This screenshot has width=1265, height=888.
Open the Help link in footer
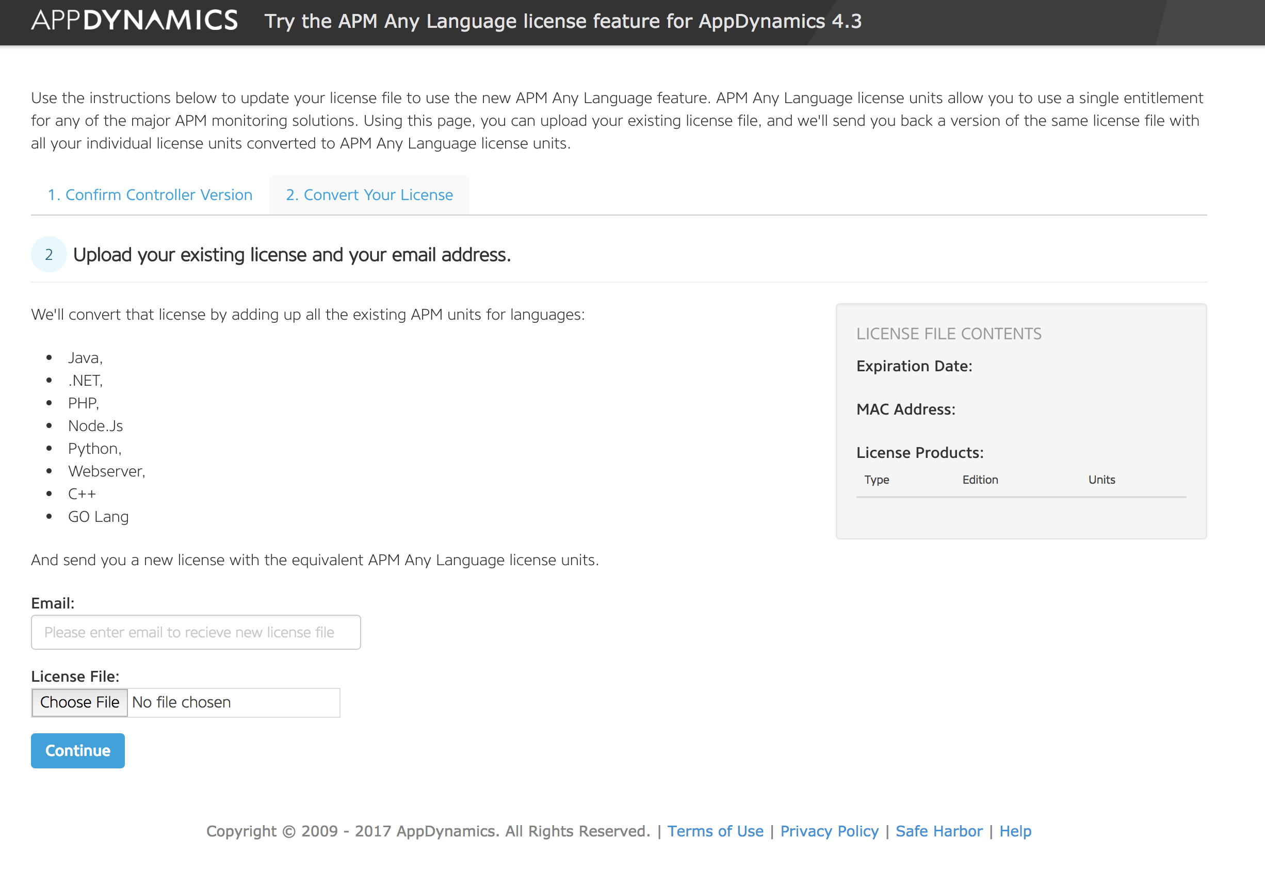1015,831
